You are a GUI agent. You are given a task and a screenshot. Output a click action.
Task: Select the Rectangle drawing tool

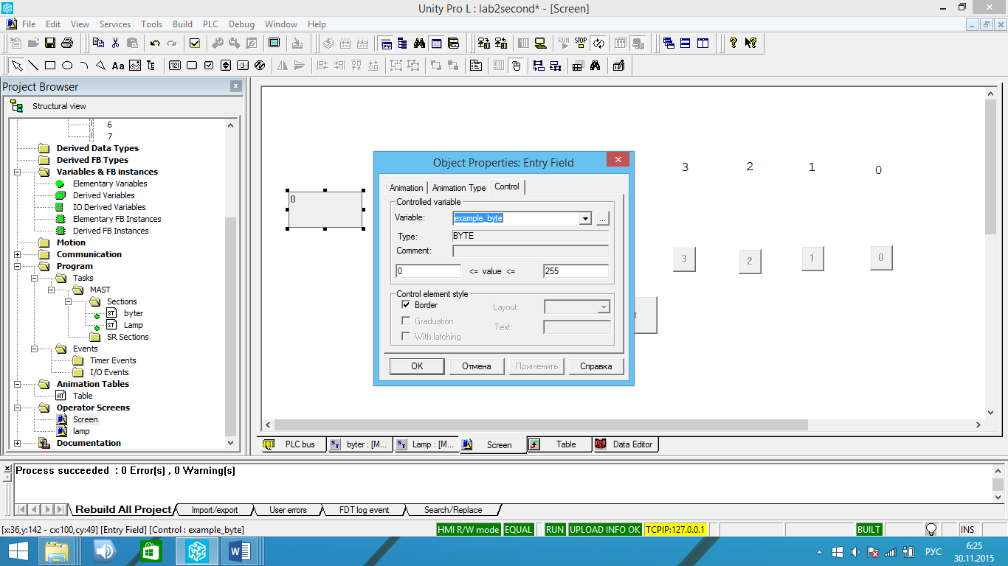coord(50,66)
